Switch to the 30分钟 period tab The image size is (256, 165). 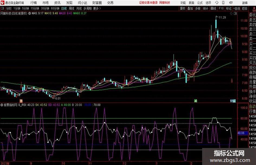(x=45, y=8)
